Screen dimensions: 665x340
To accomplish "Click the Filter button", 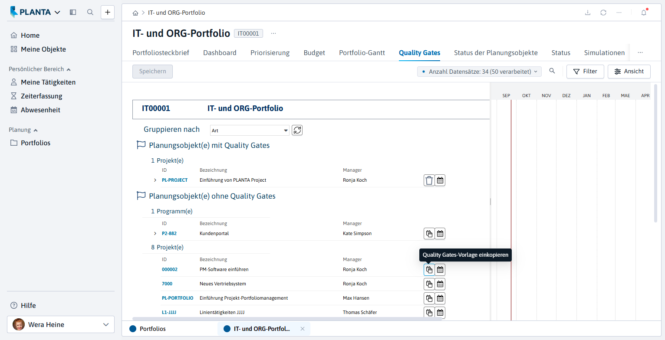I will tap(585, 72).
